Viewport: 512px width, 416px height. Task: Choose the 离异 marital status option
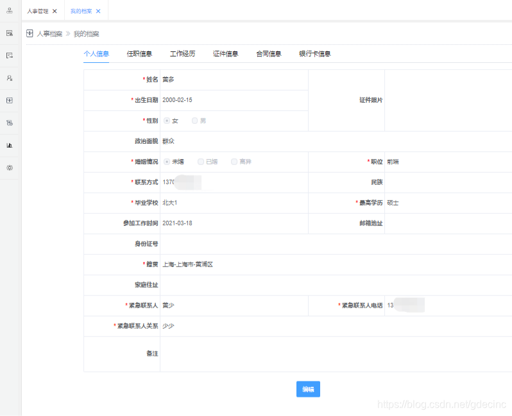[x=234, y=162]
